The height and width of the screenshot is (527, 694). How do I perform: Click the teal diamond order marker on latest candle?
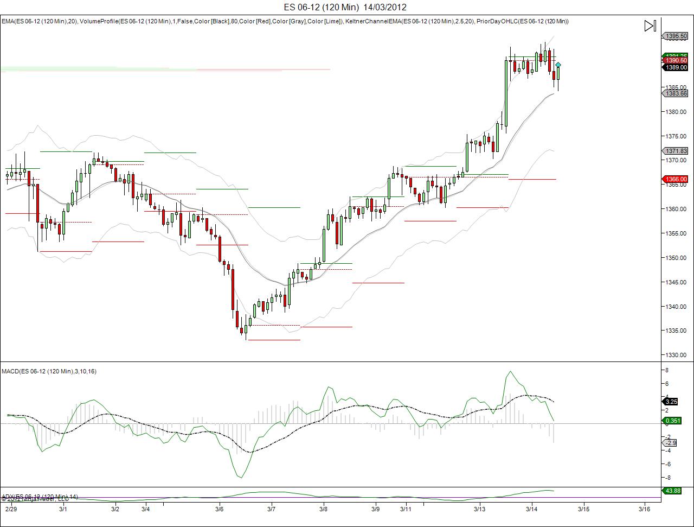[557, 65]
